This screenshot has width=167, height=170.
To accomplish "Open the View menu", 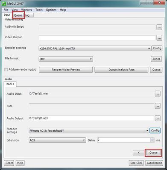I will tap(15, 10).
